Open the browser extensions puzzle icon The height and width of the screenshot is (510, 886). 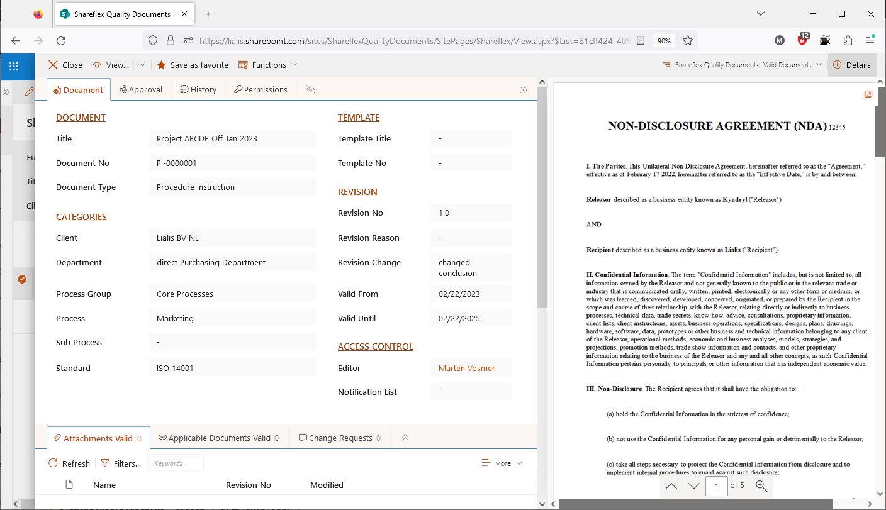click(848, 40)
